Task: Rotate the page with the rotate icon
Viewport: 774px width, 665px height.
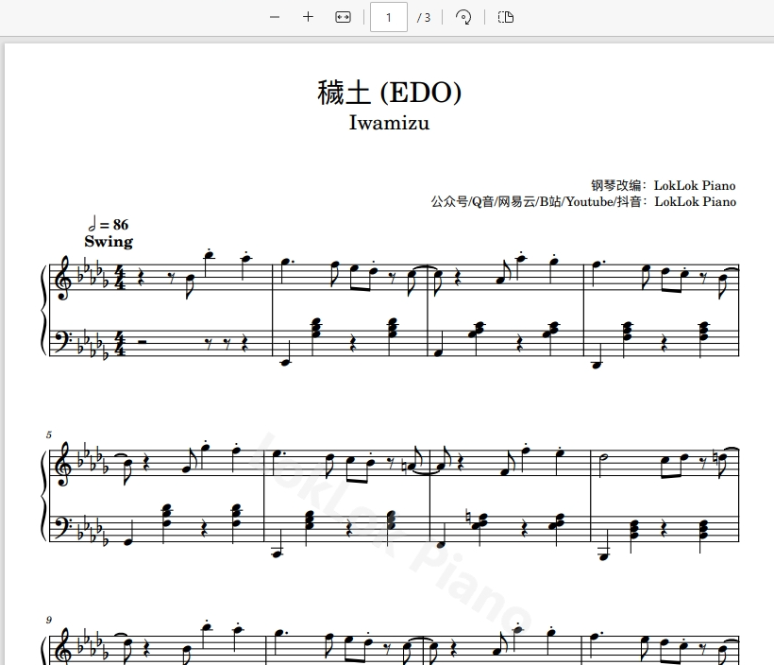Action: [463, 17]
